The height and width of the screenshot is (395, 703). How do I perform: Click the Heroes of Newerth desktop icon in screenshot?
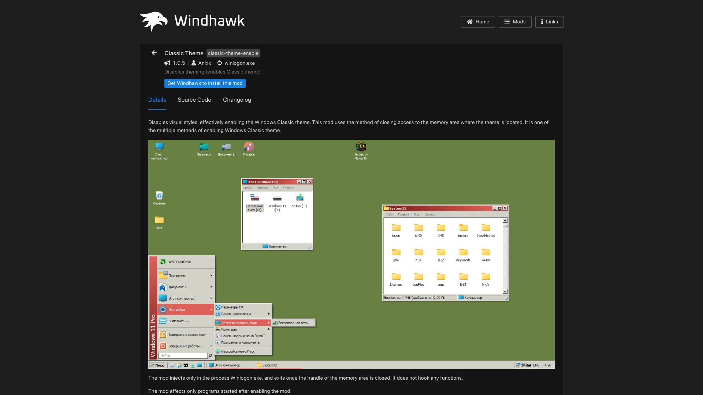pyautogui.click(x=361, y=151)
